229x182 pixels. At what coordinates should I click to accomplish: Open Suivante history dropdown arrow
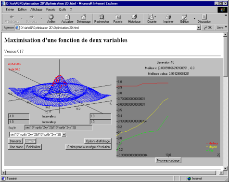pyautogui.click(x=41, y=19)
